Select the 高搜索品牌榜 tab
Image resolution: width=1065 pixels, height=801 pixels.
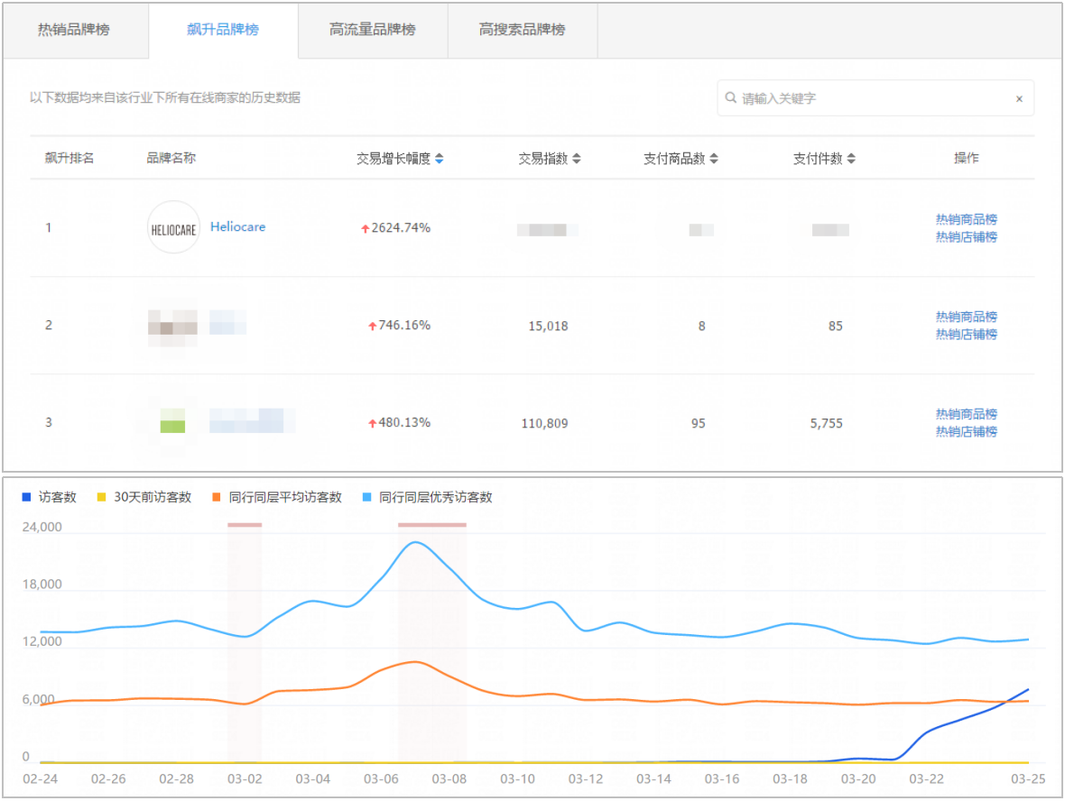click(x=522, y=30)
